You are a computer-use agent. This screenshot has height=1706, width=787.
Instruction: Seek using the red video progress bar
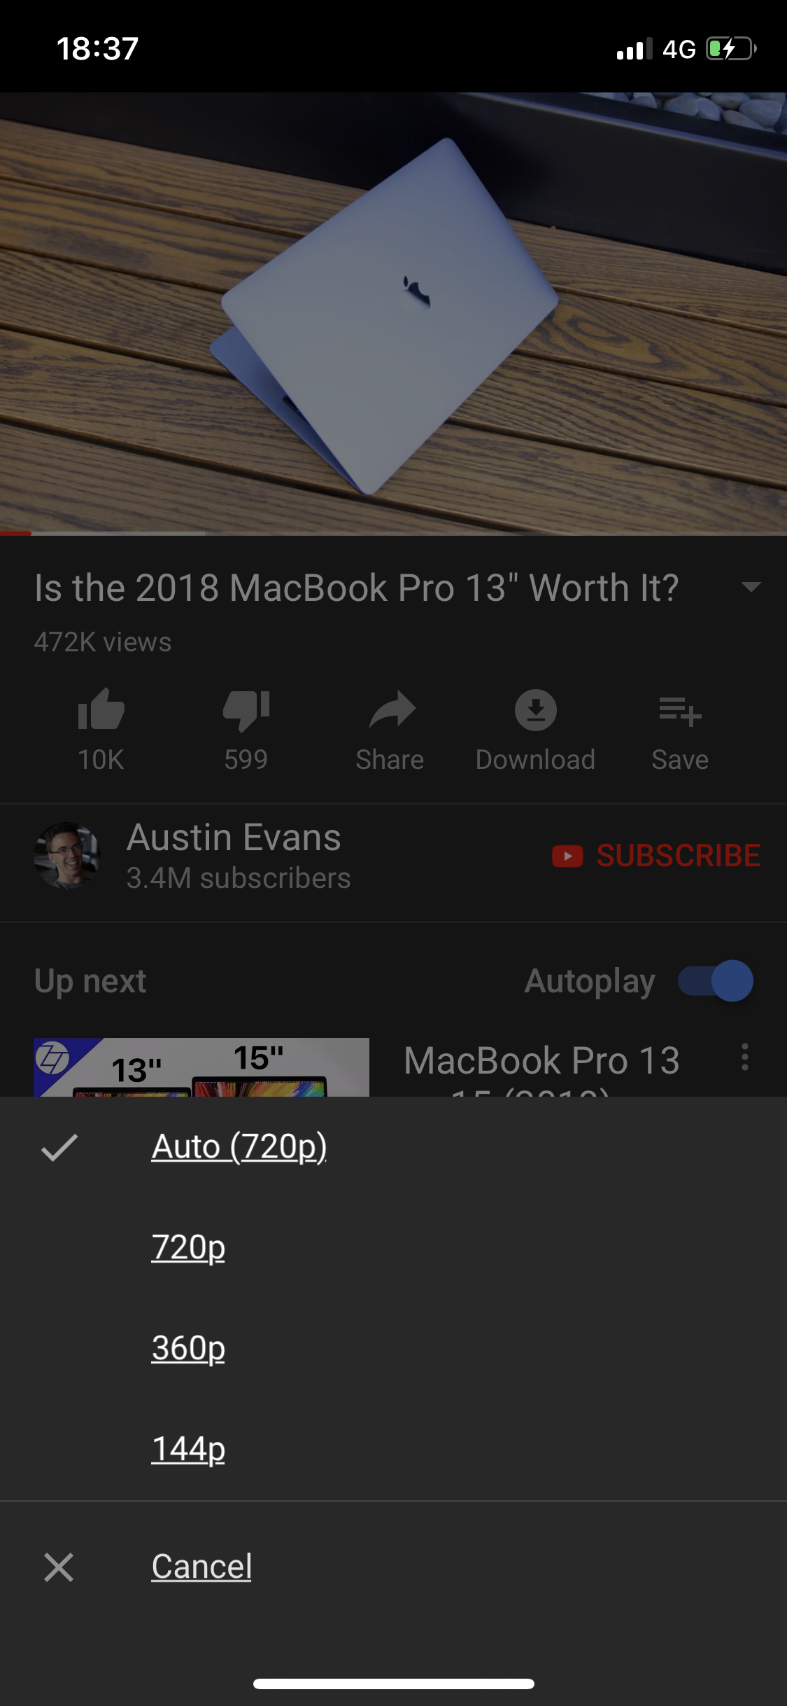tap(393, 534)
